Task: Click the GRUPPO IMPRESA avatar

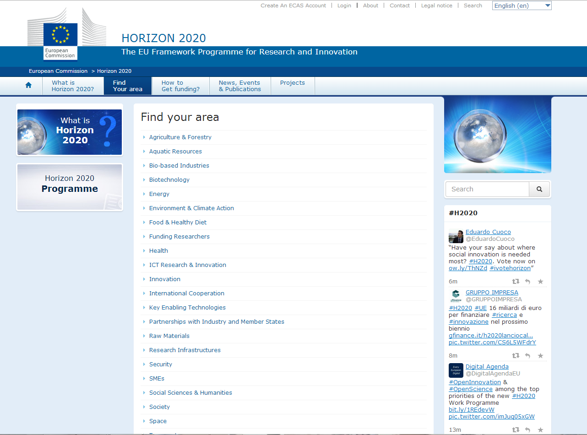Action: [456, 296]
